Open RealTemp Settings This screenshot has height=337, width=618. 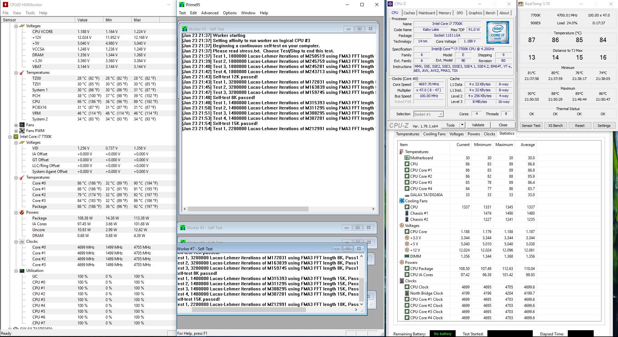pos(604,126)
